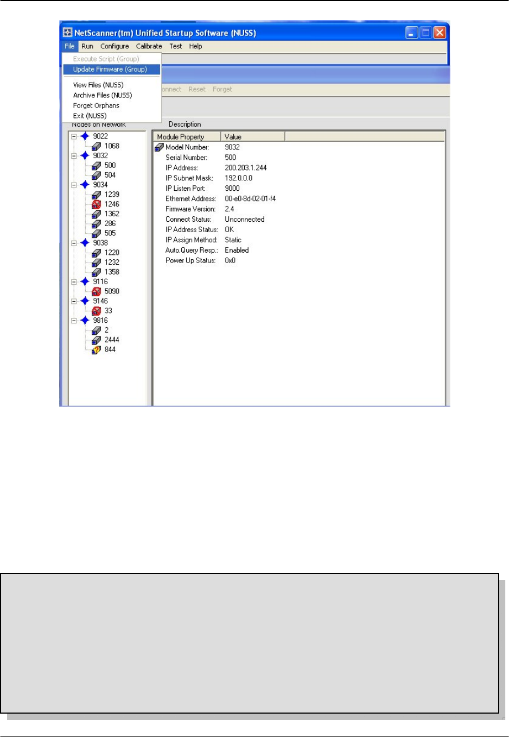509x737 pixels.
Task: Select module 504 in tree
Action: (x=110, y=175)
